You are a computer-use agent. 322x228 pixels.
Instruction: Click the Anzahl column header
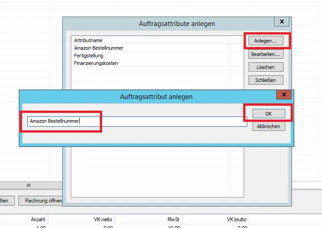pyautogui.click(x=38, y=219)
